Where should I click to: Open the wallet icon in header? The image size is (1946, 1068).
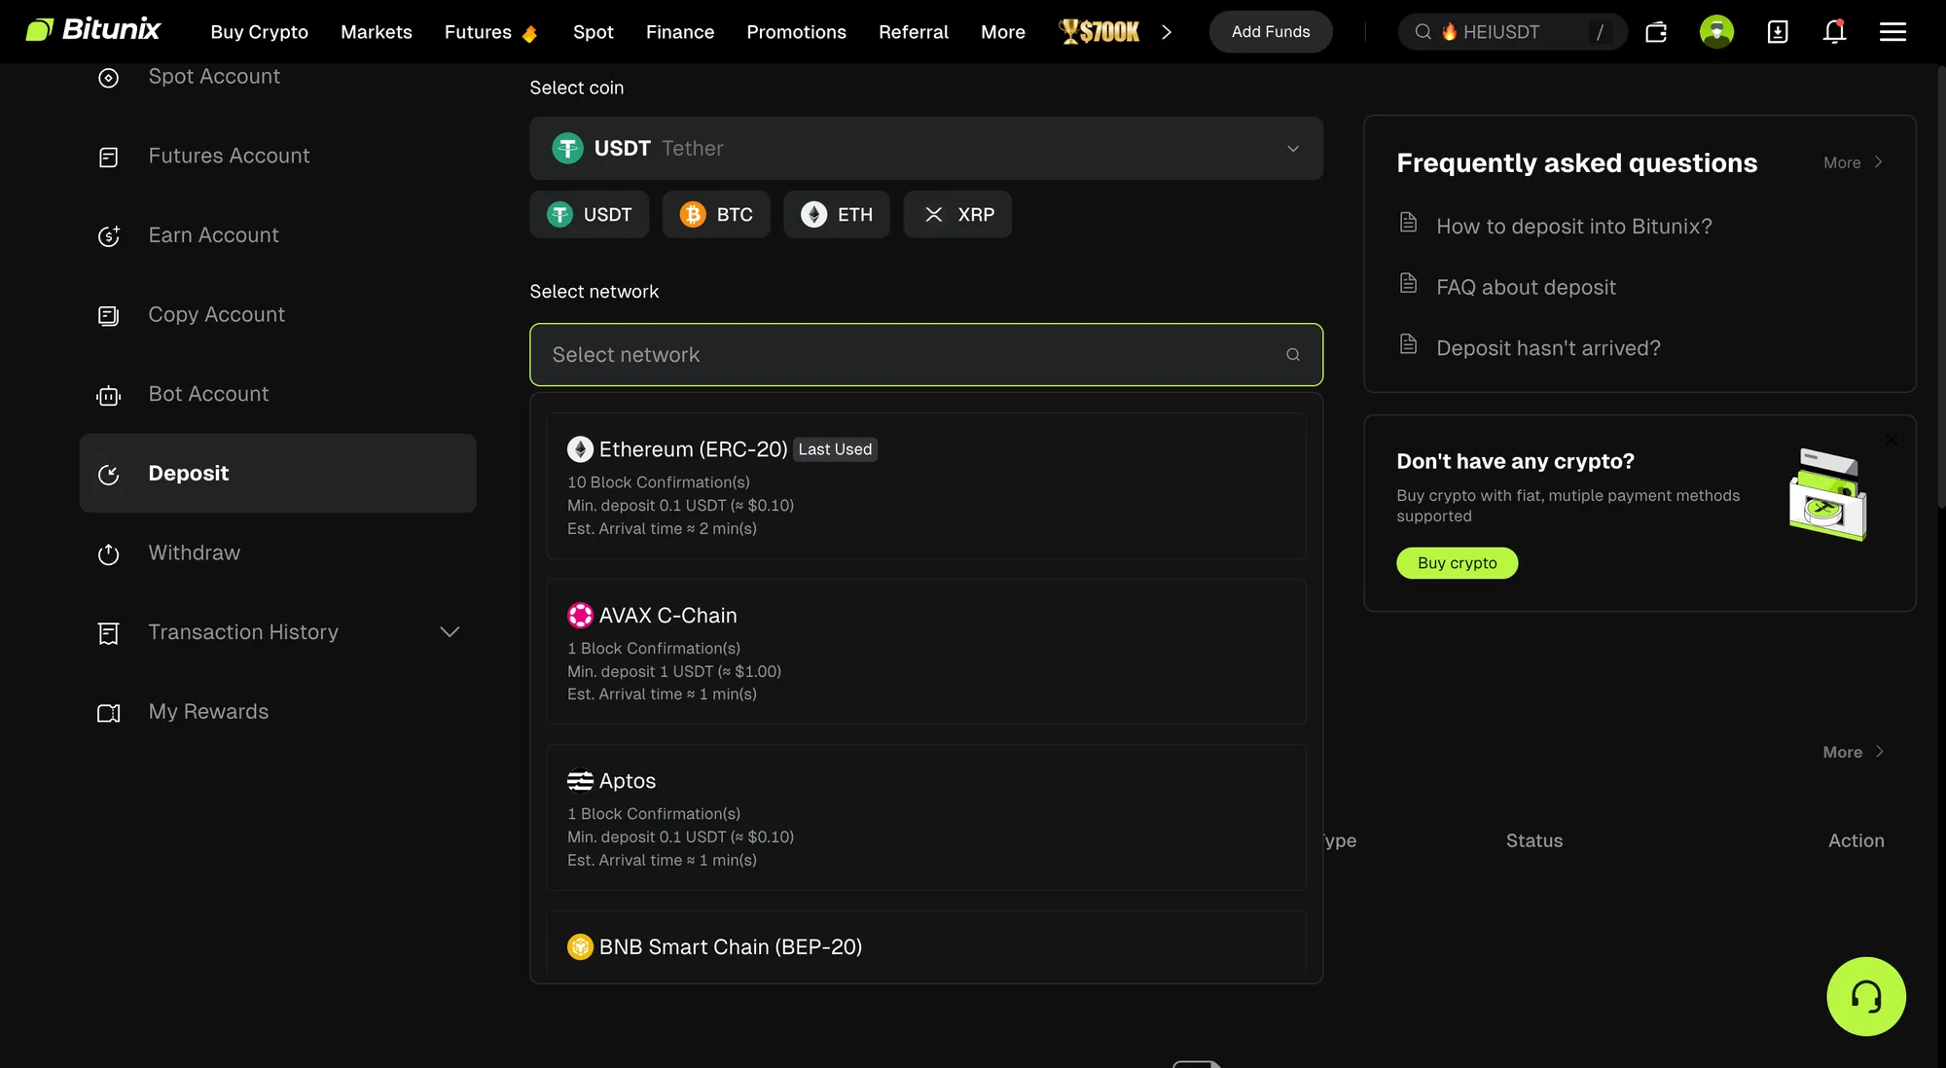(x=1656, y=32)
